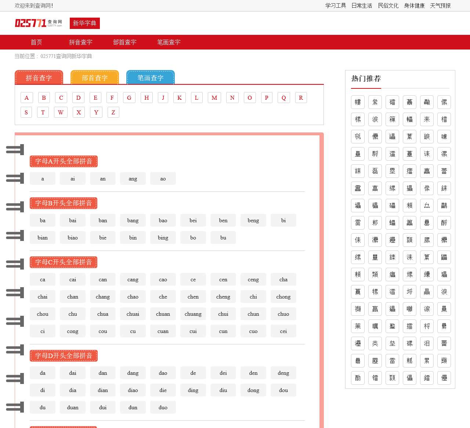Select the red 拼音查字 tab
The height and width of the screenshot is (428, 470).
39,78
